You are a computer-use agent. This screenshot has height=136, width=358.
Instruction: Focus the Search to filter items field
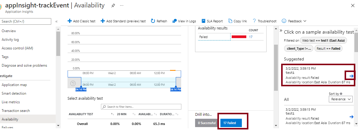(141, 107)
